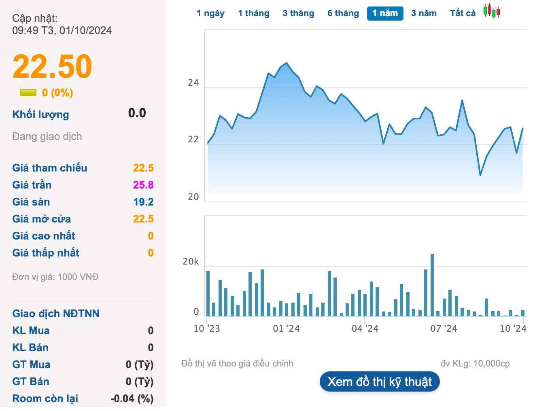The width and height of the screenshot is (535, 411).
Task: Show the 'Tất cả' full history tab
Action: pos(463,13)
